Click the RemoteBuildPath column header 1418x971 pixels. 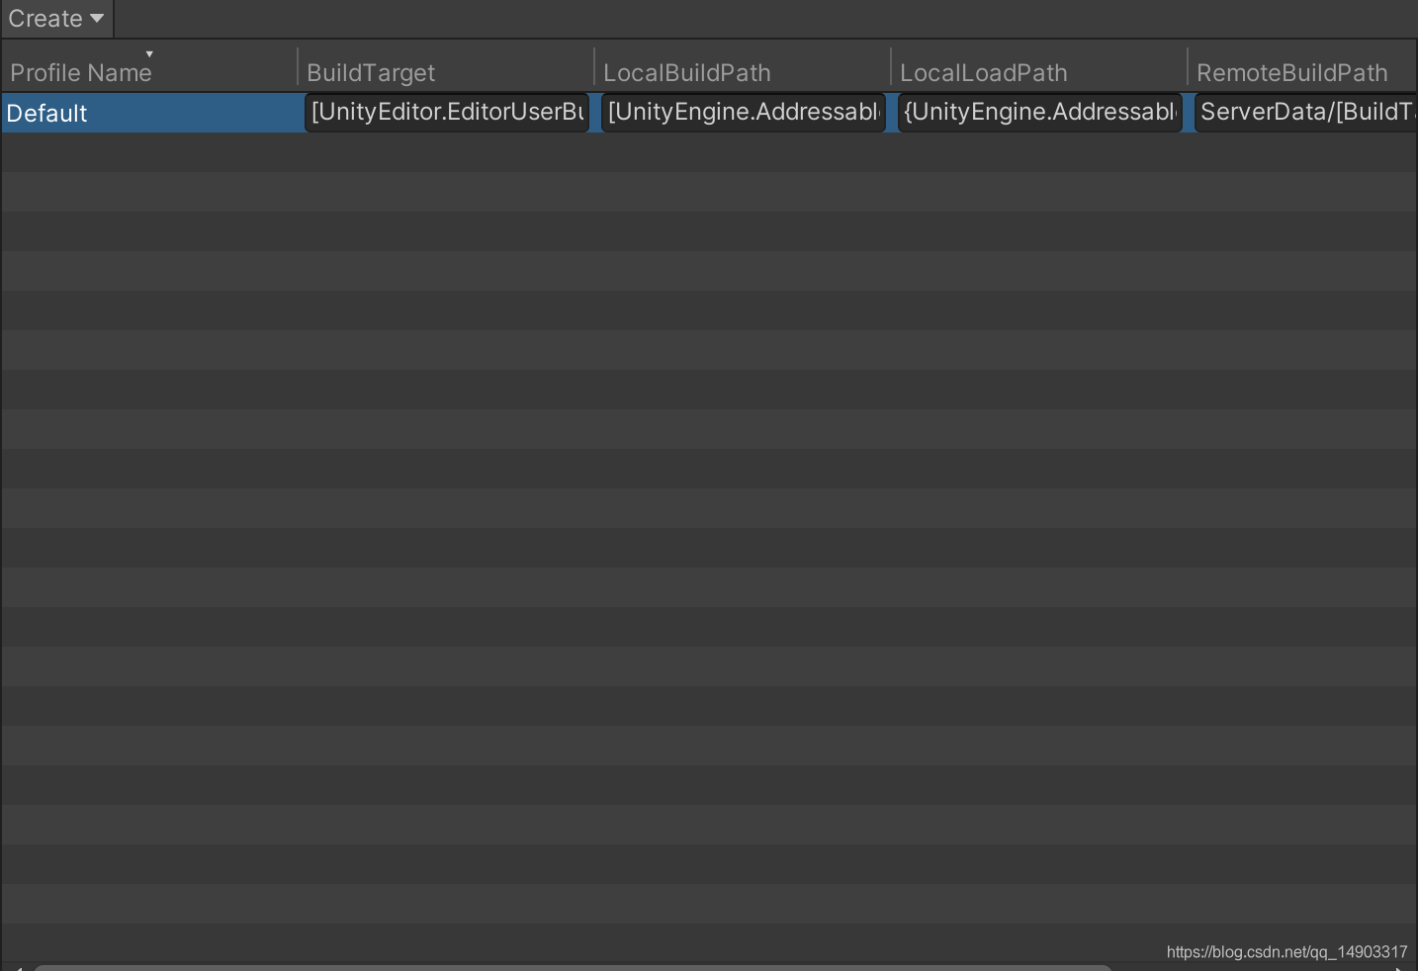tap(1291, 71)
